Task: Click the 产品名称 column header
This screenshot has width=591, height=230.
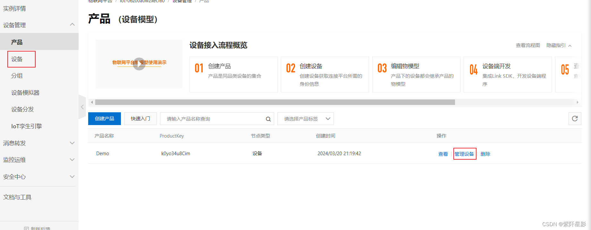Action: tap(104, 136)
